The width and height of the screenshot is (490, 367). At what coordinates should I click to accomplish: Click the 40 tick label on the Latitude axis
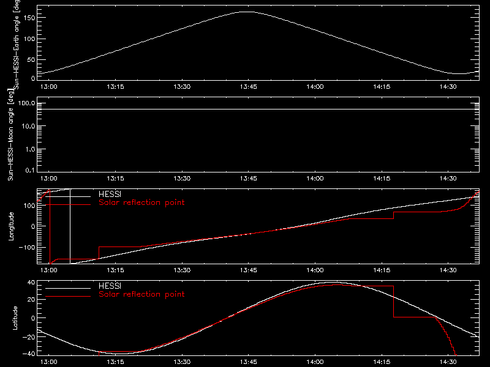click(31, 283)
